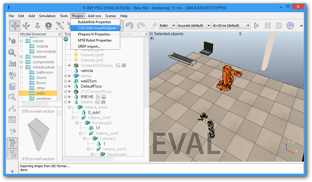
Task: Open the Tools menu
Action: pos(64,16)
